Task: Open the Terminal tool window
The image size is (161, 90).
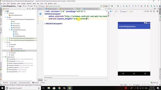Action: [x=35, y=82]
